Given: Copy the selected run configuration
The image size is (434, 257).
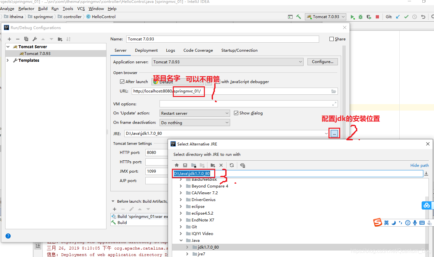Looking at the screenshot, I should click(x=26, y=39).
